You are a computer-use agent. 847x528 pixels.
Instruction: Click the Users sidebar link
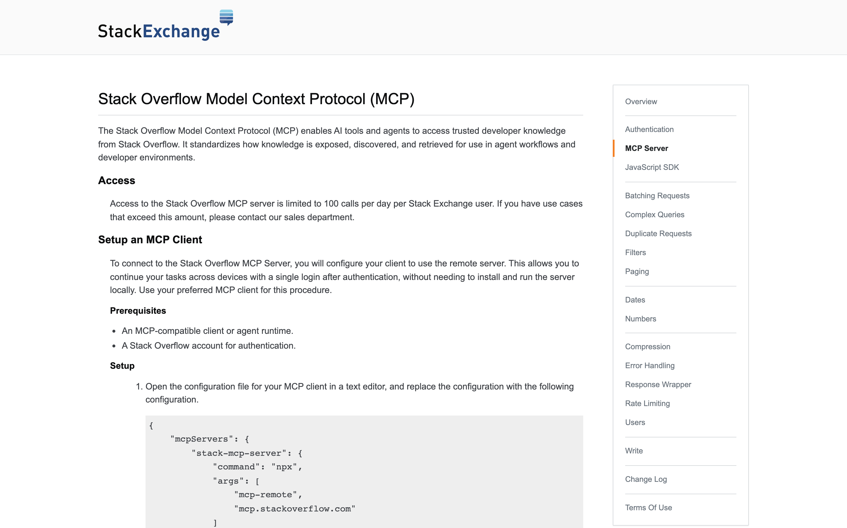(x=635, y=423)
